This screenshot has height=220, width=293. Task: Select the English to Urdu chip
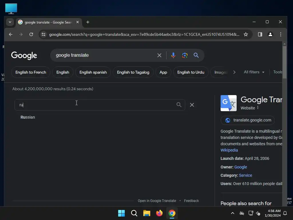191,72
